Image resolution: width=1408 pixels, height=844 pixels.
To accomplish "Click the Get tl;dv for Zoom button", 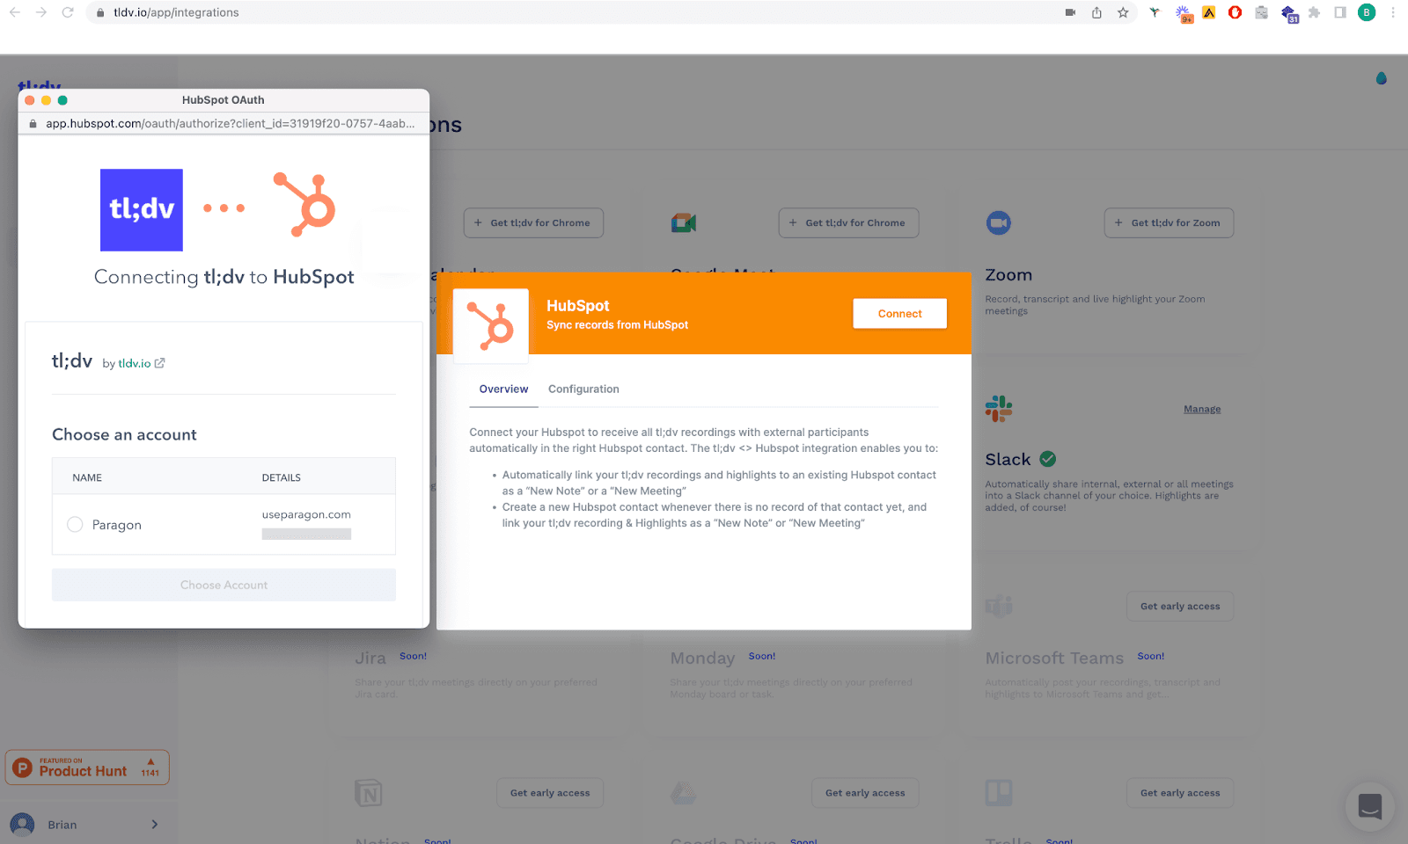I will [1169, 223].
